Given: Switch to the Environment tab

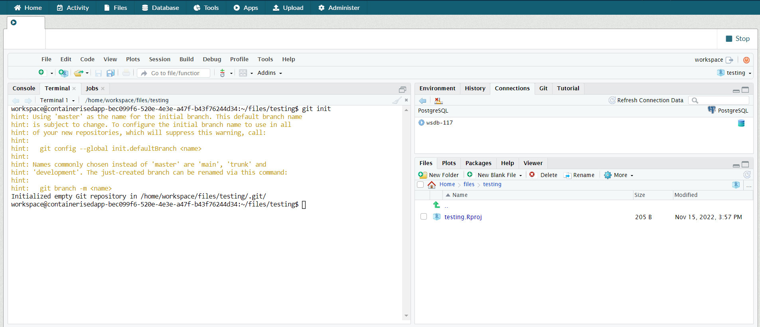Looking at the screenshot, I should 437,88.
